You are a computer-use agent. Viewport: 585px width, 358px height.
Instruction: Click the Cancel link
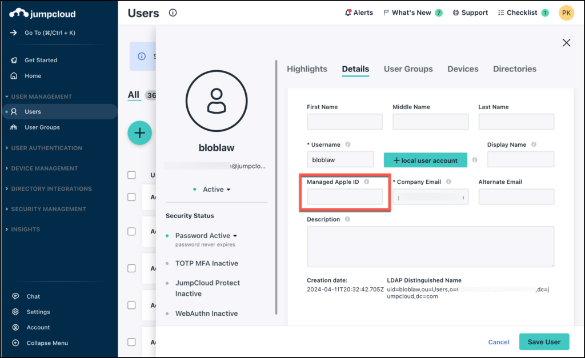pyautogui.click(x=498, y=342)
